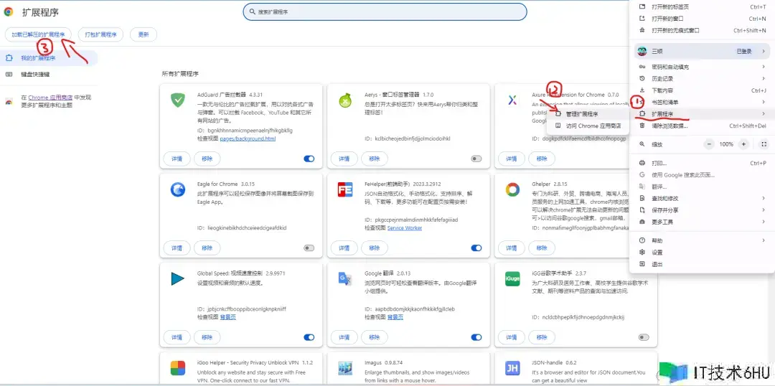
Task: Click the AdGuard shield icon
Action: coord(177,100)
